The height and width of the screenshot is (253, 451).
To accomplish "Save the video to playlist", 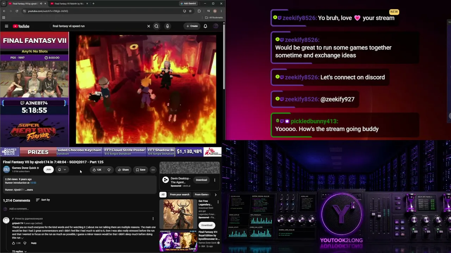I will tap(141, 170).
